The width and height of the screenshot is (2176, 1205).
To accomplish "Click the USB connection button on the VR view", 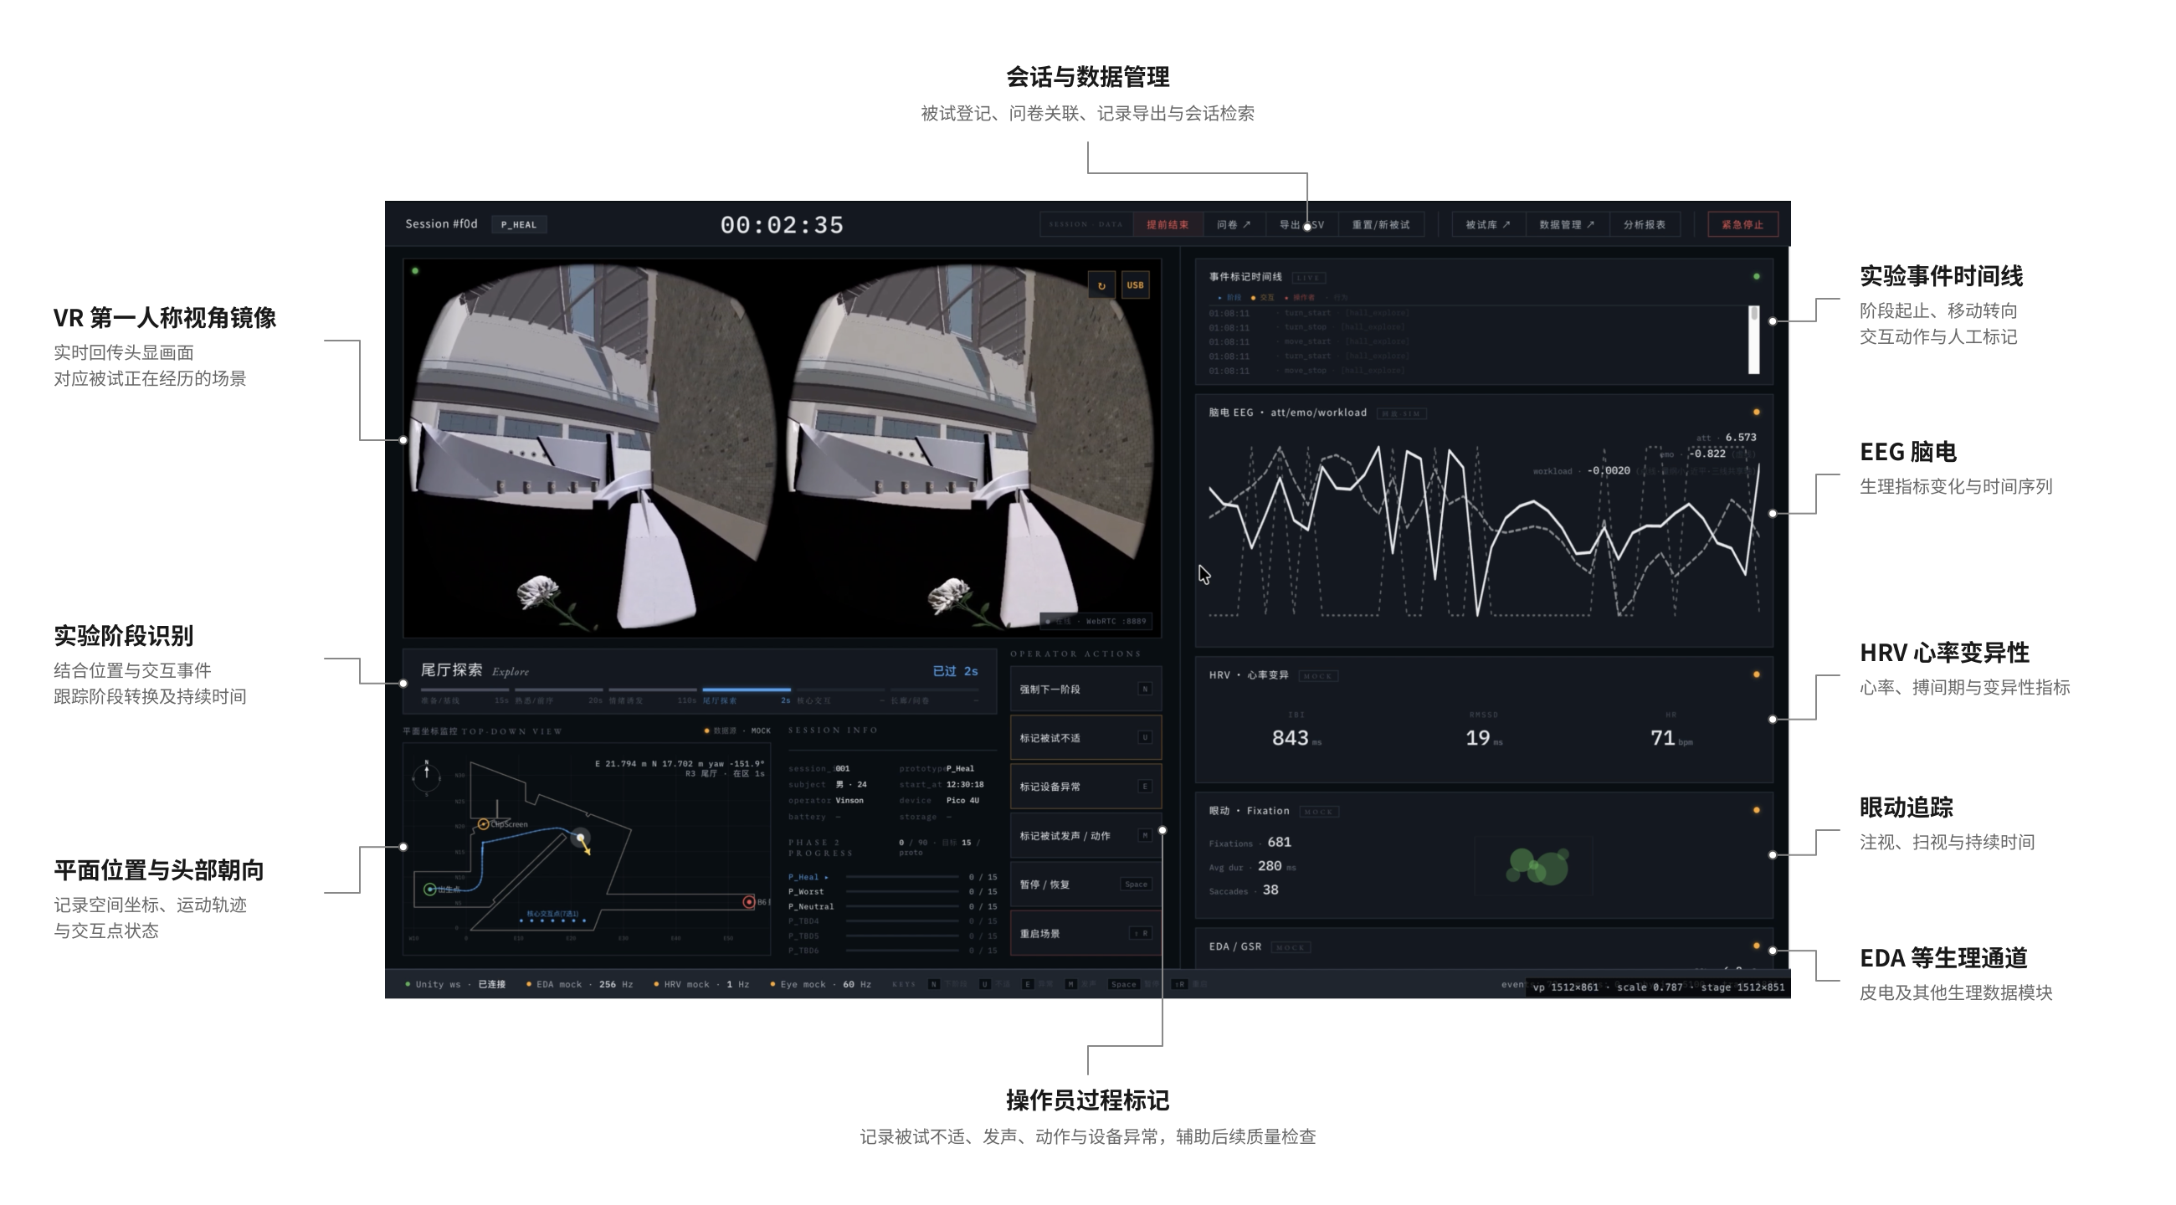I will point(1135,285).
